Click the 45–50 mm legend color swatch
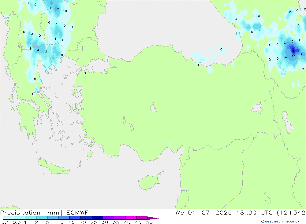Image resolution: width=306 pixels, height=224 pixels. pyautogui.click(x=142, y=218)
